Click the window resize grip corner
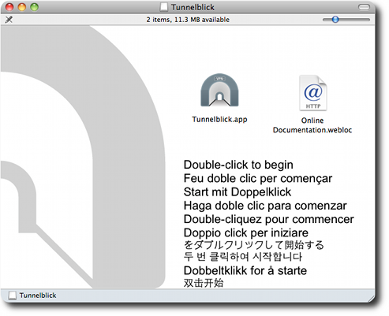The width and height of the screenshot is (389, 316). (371, 299)
